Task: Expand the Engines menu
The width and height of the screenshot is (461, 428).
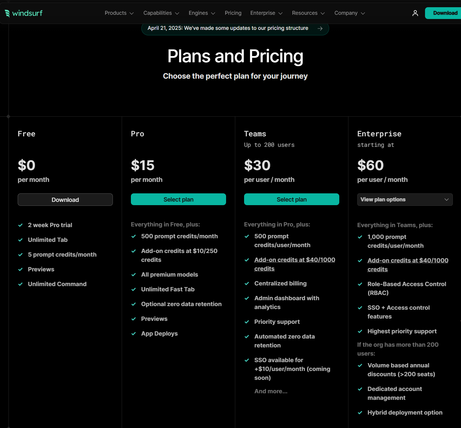Action: click(202, 13)
